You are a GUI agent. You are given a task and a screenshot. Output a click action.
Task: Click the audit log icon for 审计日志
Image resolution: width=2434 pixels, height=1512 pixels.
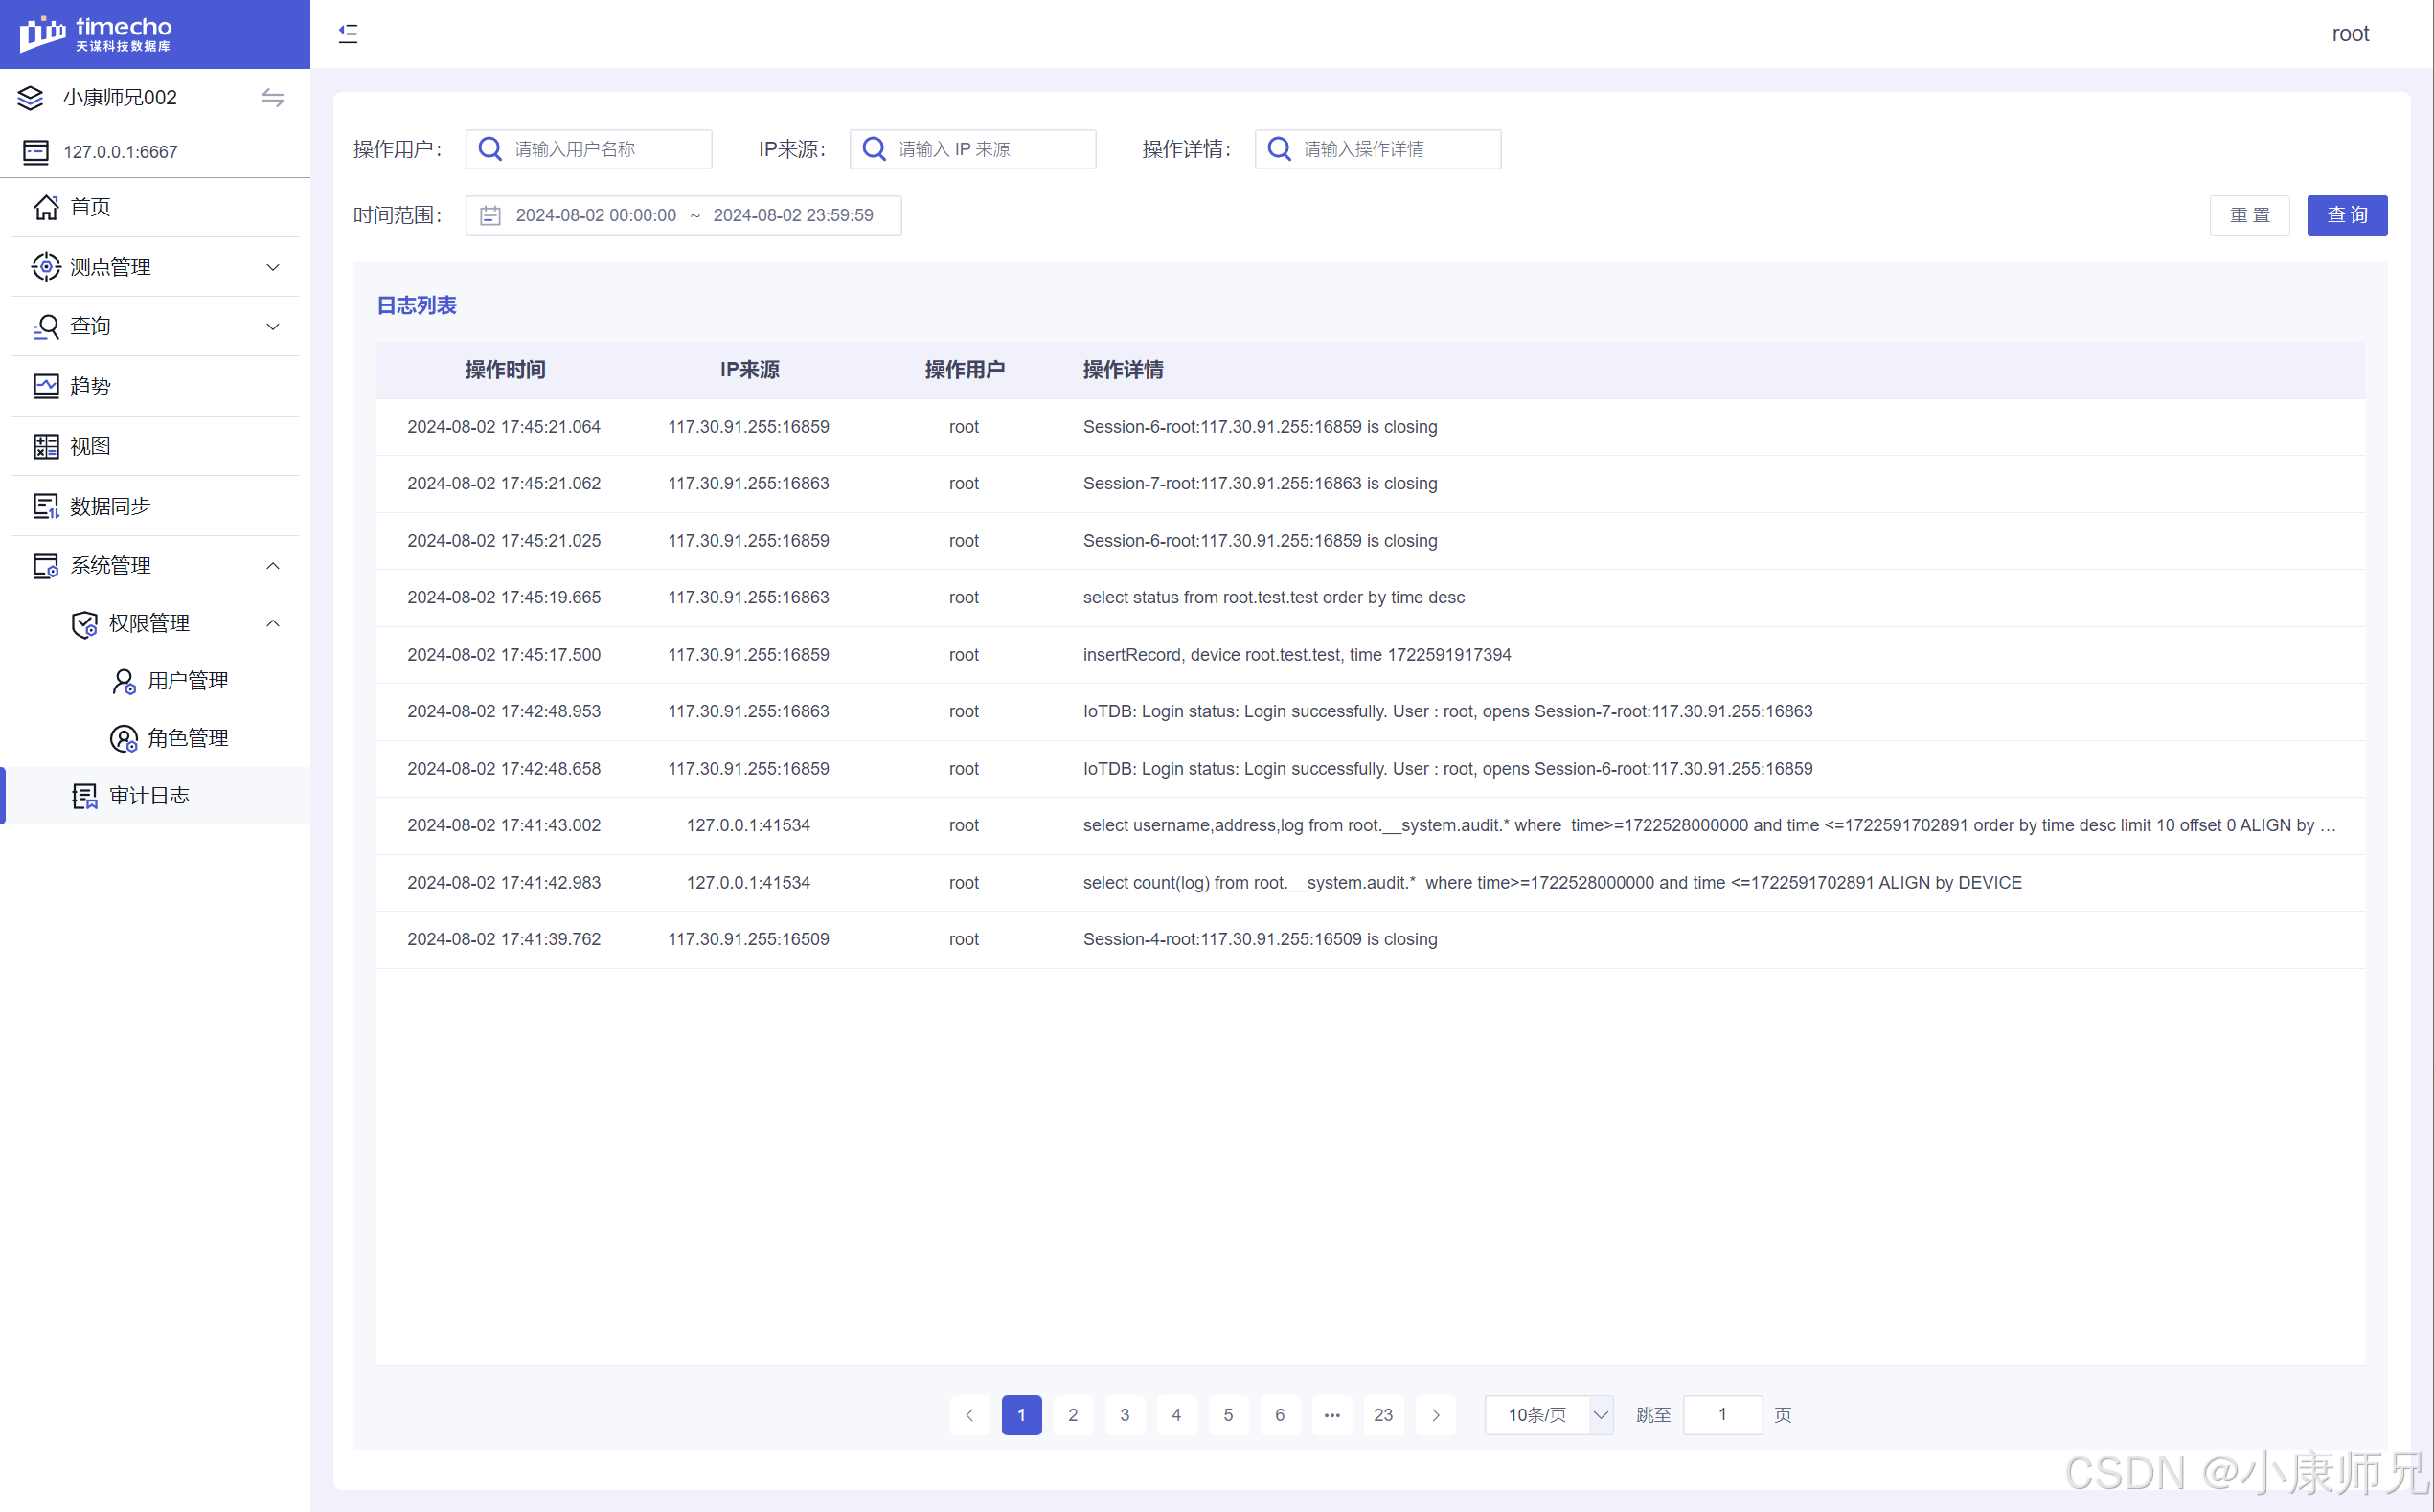tap(85, 796)
